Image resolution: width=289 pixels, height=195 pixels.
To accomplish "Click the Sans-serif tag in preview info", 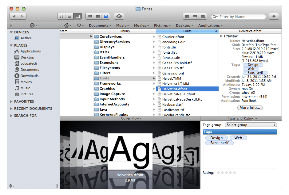I will [x=255, y=73].
